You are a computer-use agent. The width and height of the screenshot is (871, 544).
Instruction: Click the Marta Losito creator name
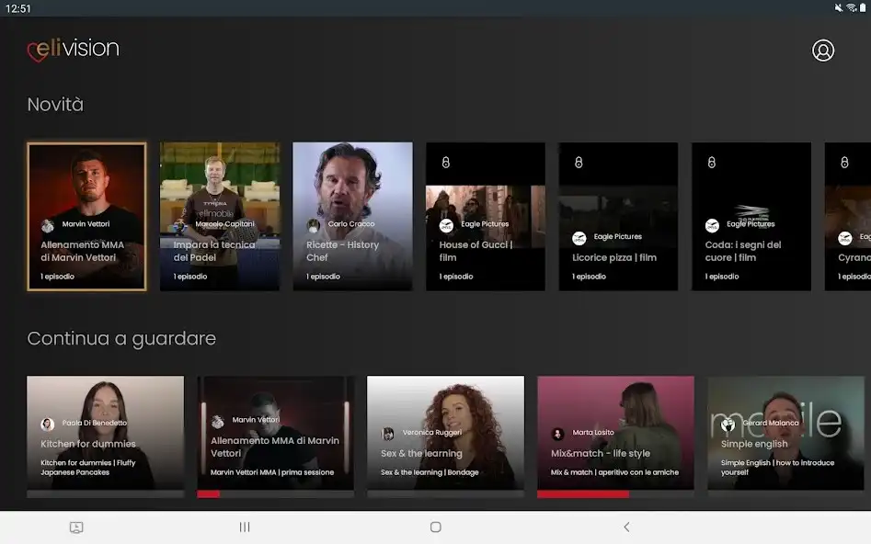(x=594, y=434)
